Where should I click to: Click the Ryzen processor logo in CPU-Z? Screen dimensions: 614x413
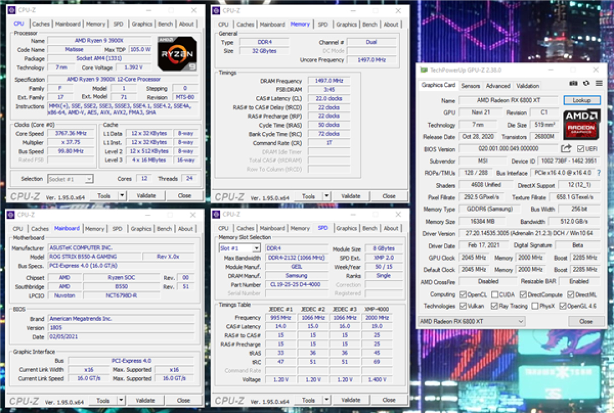[177, 53]
